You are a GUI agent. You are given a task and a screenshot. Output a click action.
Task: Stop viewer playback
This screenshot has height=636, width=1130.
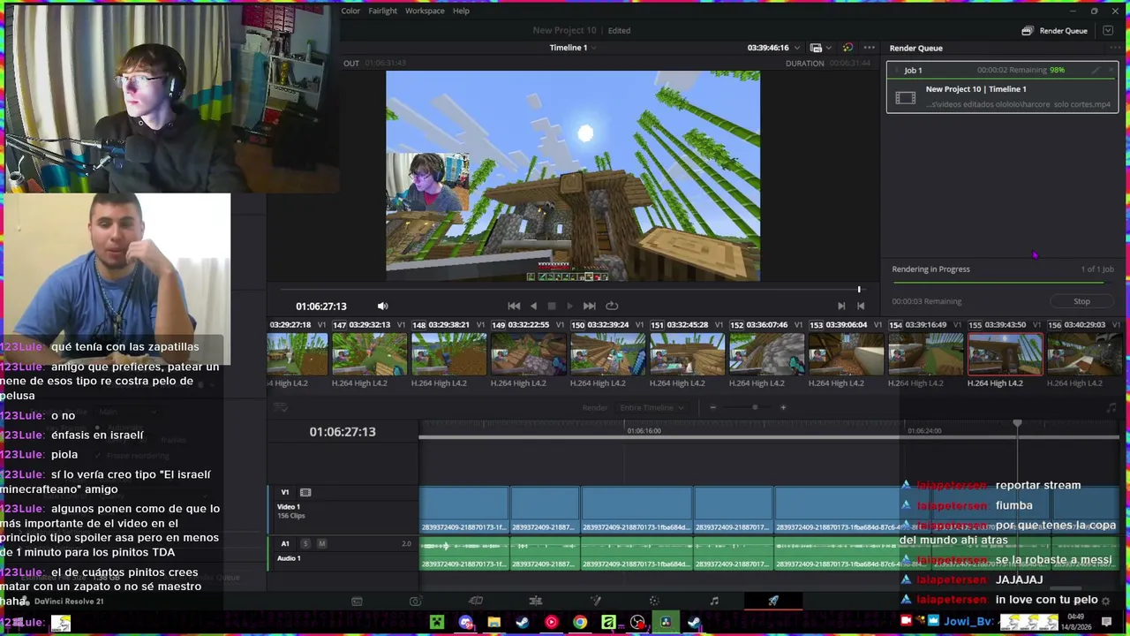point(552,306)
